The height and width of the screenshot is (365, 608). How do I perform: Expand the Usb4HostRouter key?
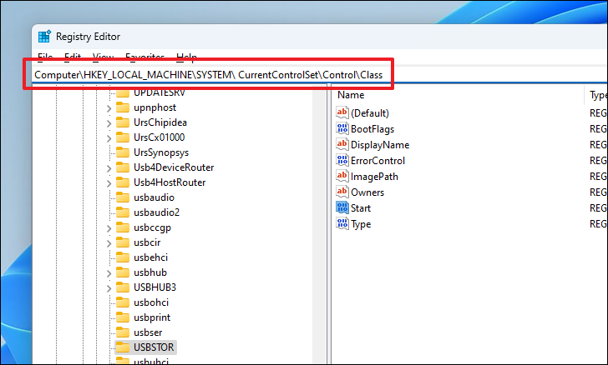tap(109, 184)
